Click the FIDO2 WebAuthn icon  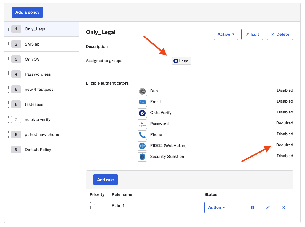tap(142, 146)
